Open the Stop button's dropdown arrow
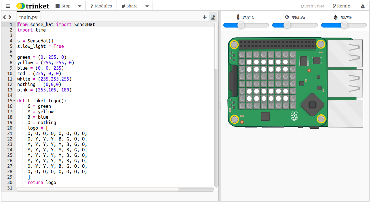 click(x=80, y=5)
